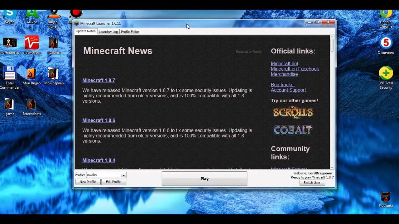Image resolution: width=399 pixels, height=224 pixels.
Task: Click the Welcome, LordDragoons text
Action: coord(312,173)
